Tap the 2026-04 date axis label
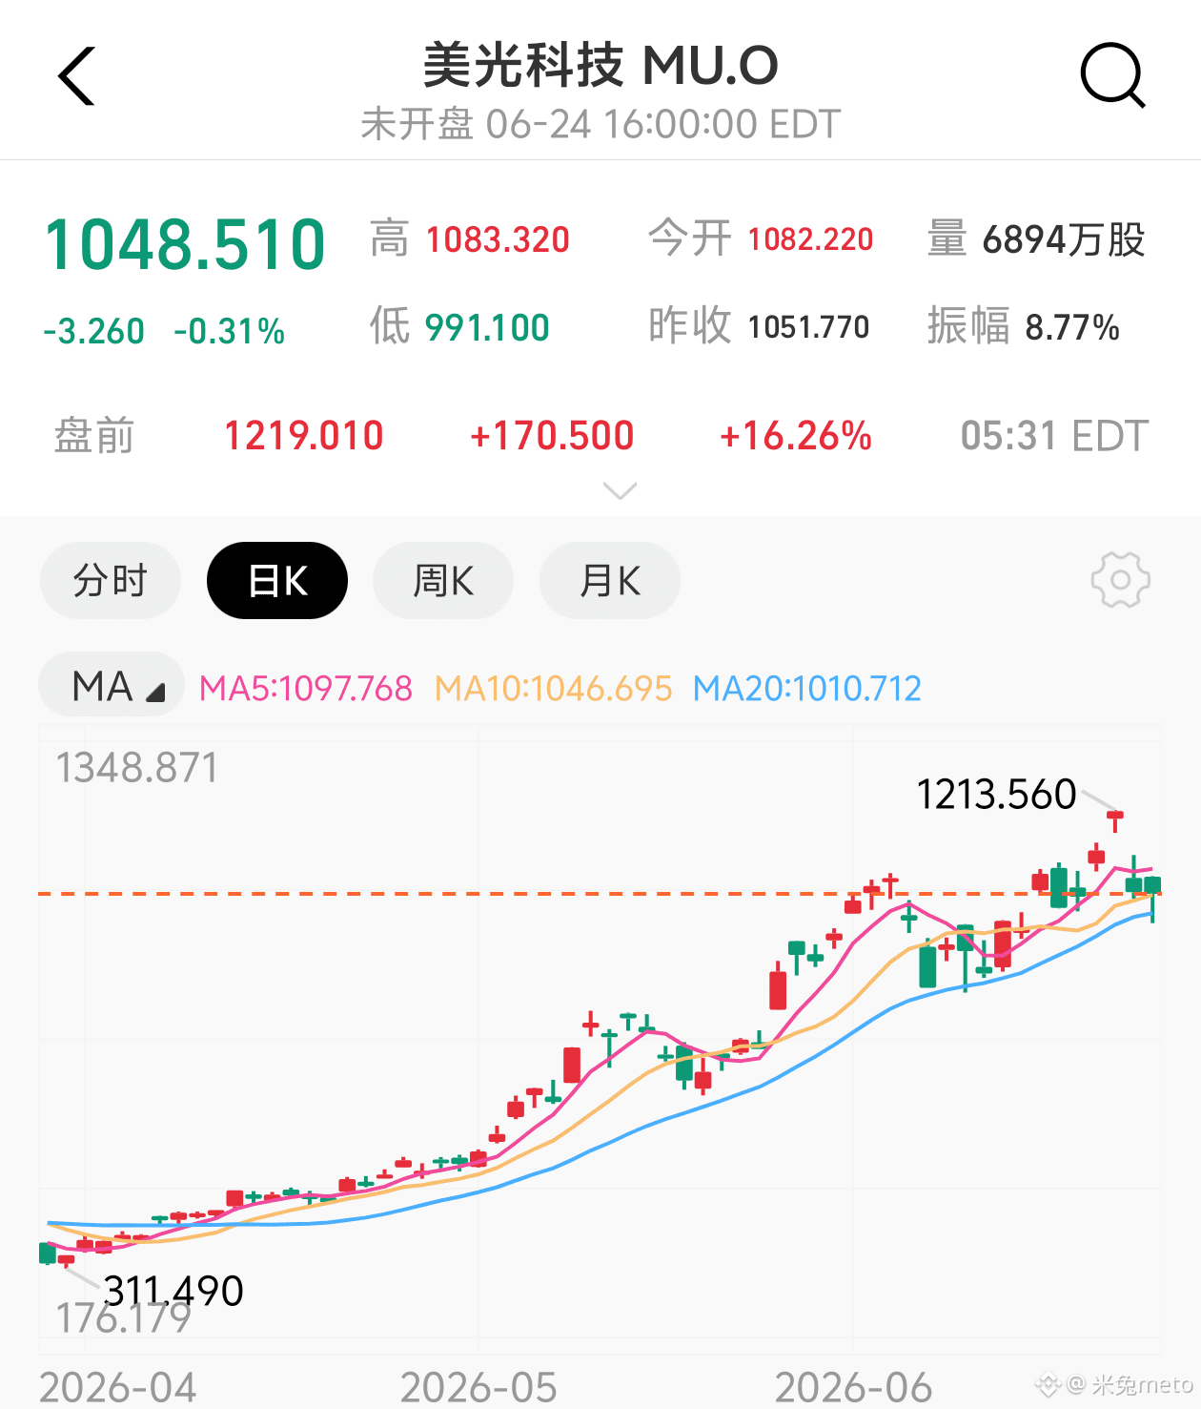Image resolution: width=1201 pixels, height=1409 pixels. click(x=117, y=1387)
